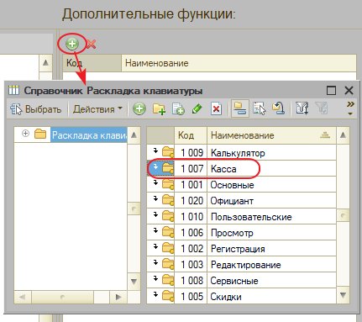362x322 pixels.
Task: Sort by Код column header in Справочник
Action: point(191,135)
